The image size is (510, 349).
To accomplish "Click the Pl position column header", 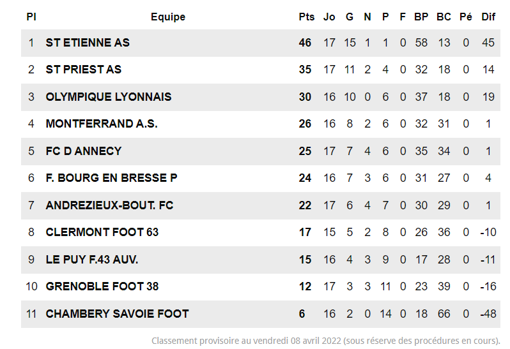I will pos(31,17).
